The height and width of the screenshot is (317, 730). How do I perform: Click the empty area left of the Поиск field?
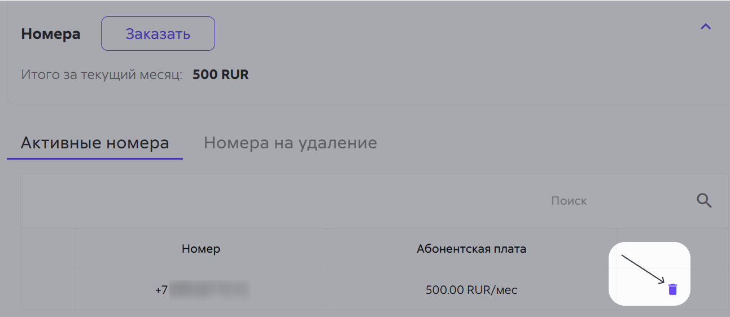(x=282, y=201)
